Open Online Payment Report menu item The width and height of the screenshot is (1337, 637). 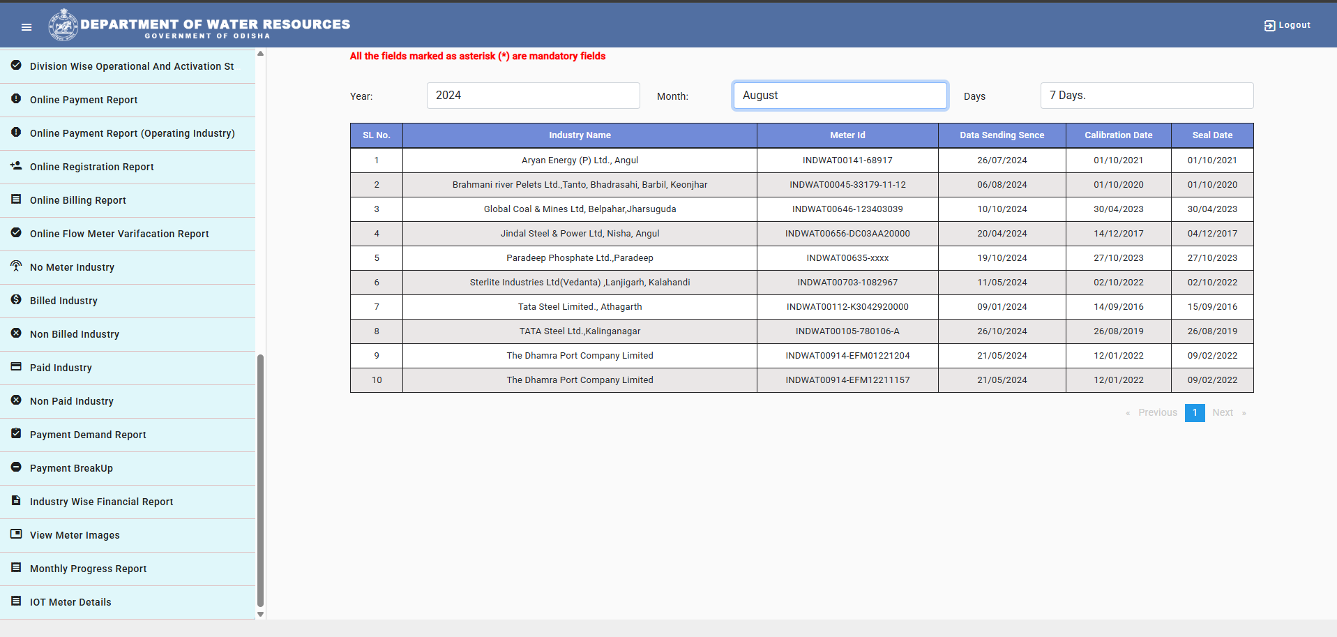(x=128, y=100)
